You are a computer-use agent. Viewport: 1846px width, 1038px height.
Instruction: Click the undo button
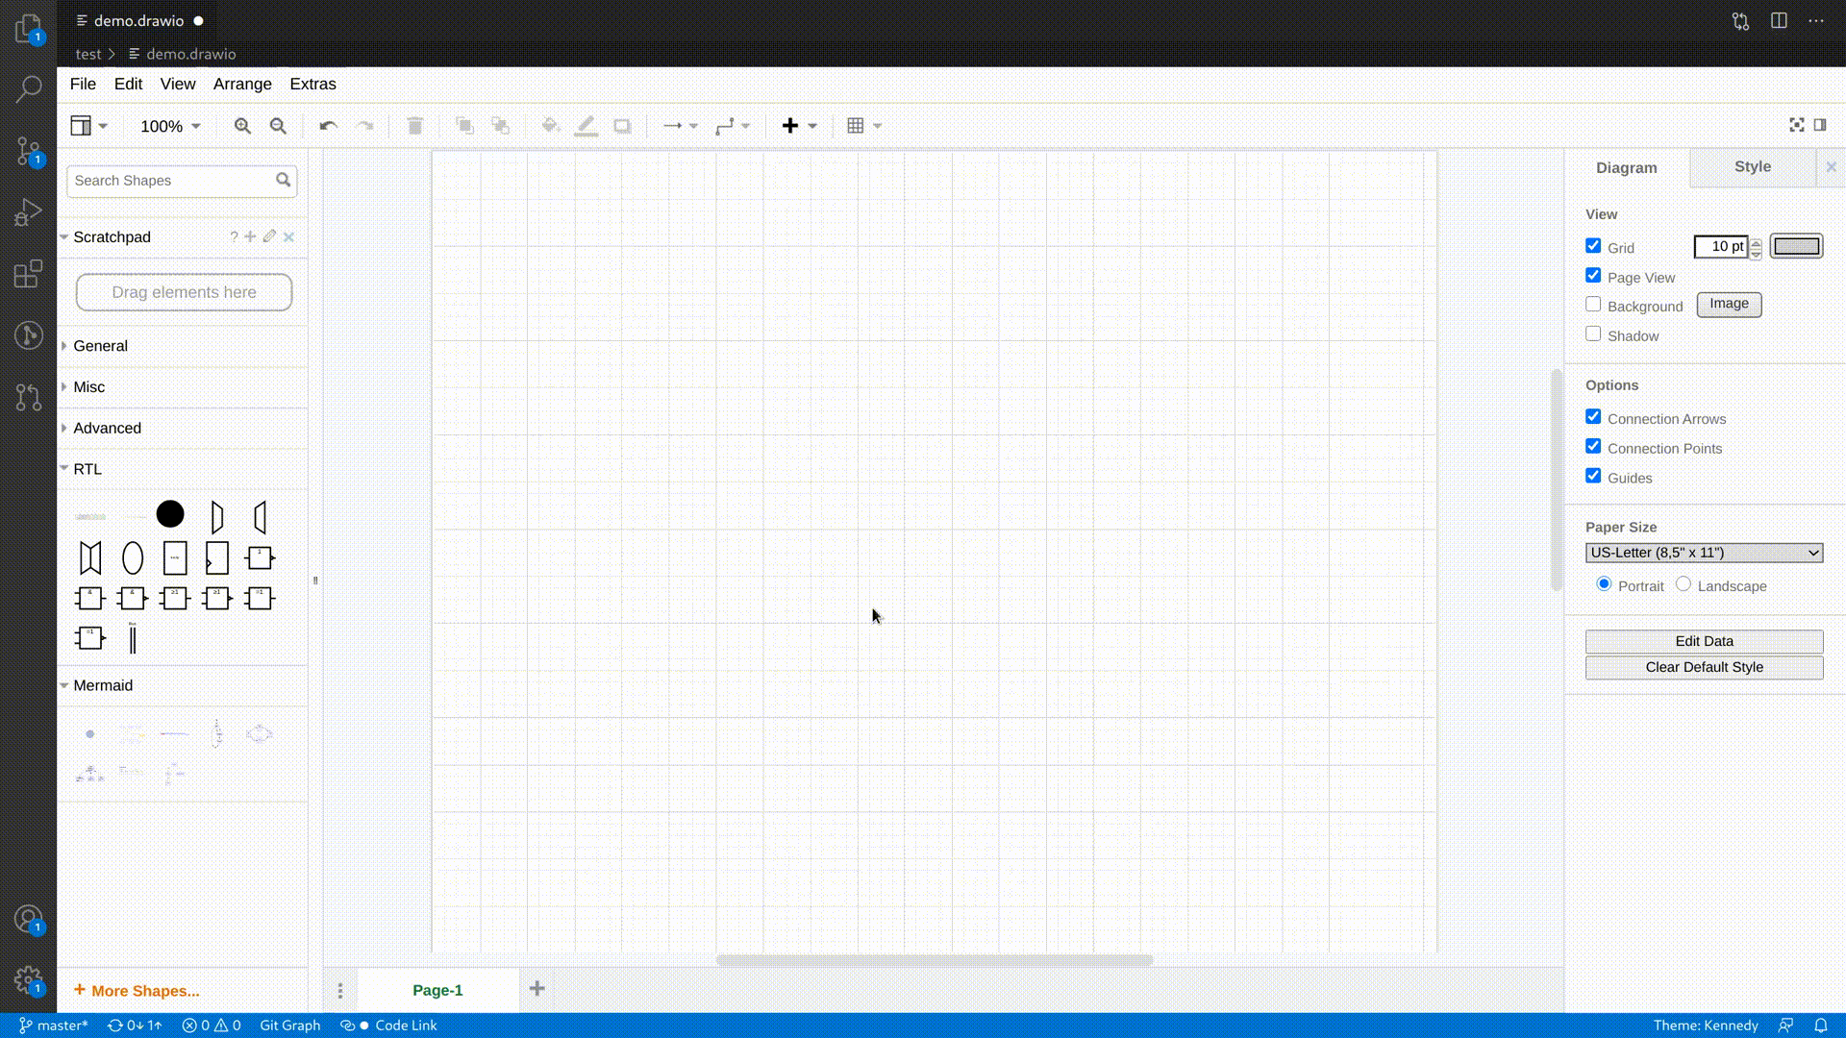click(329, 124)
